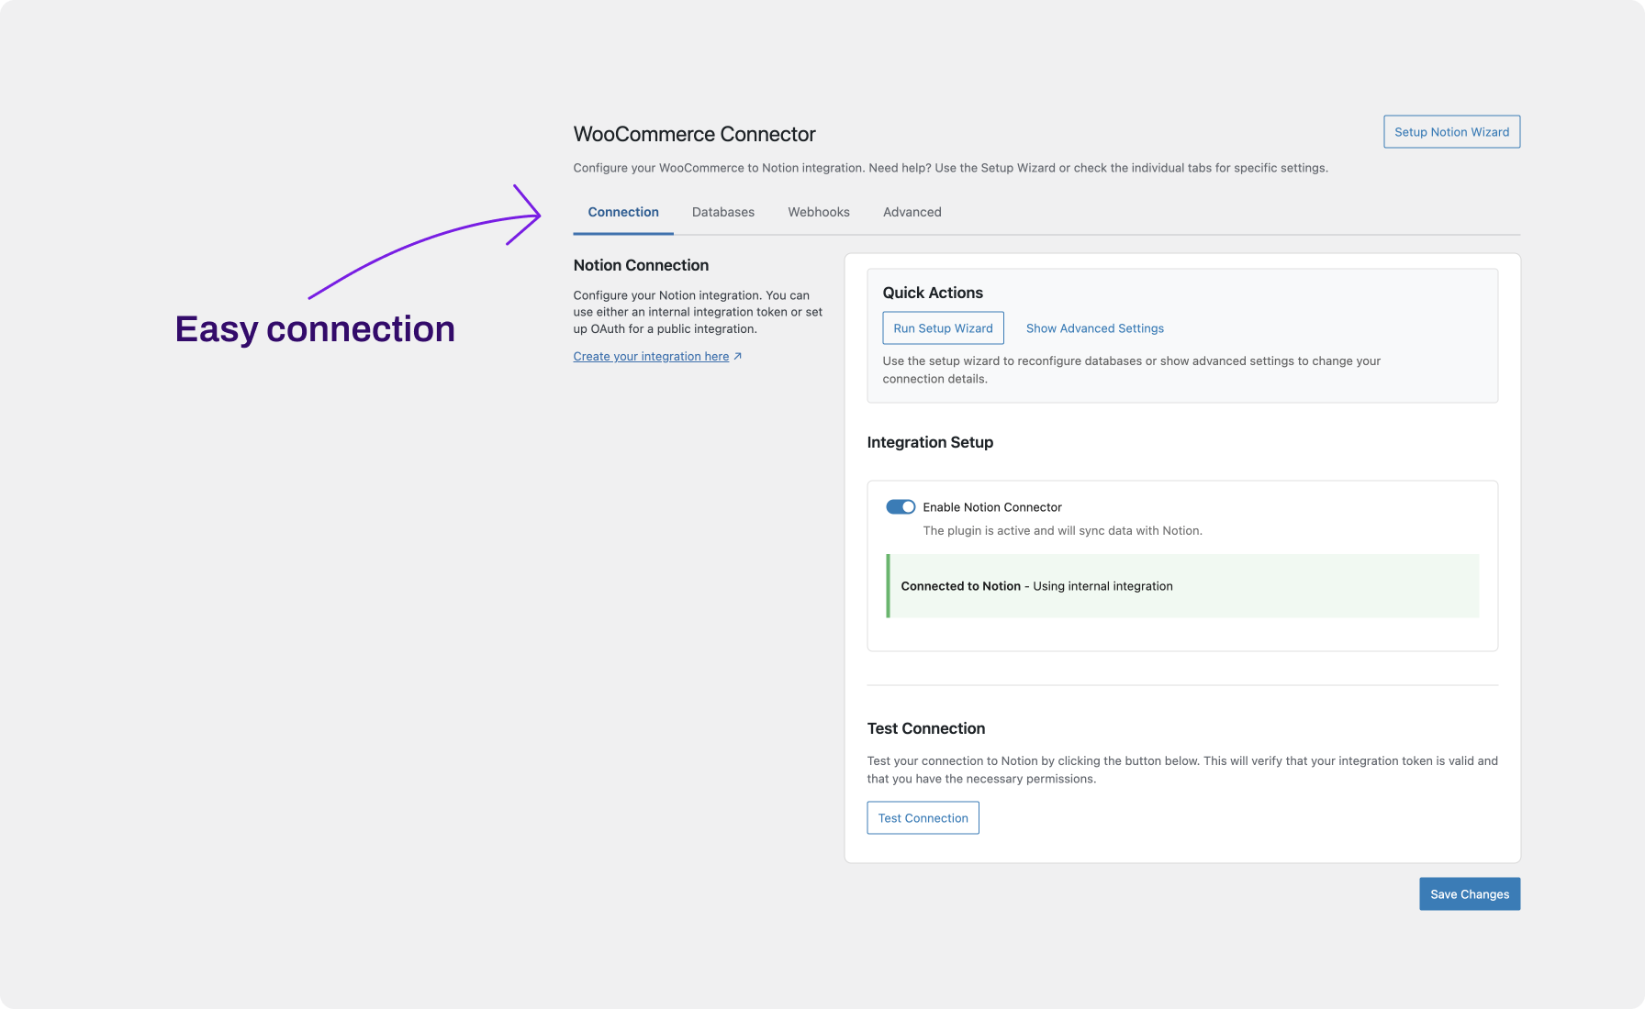Click inside the Quick Actions panel
Screen dimensions: 1645x1009
tap(1181, 335)
